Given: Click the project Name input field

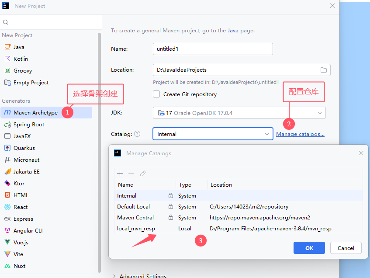Looking at the screenshot, I should [213, 49].
